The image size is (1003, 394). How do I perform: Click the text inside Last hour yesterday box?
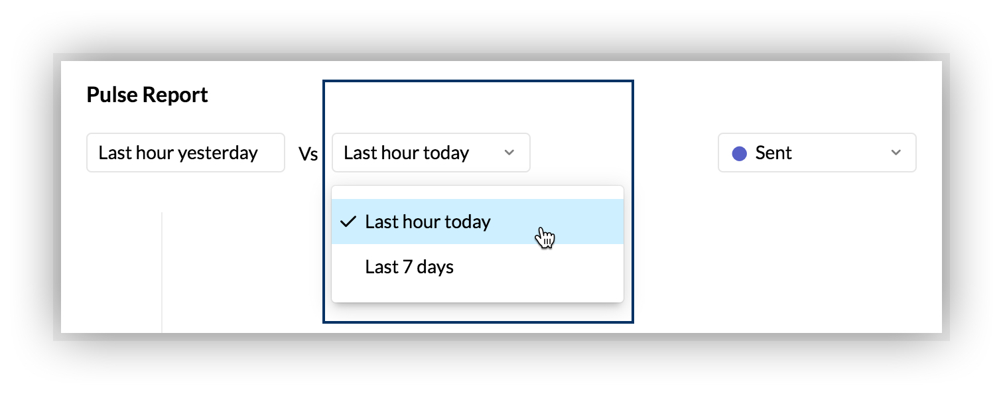click(x=178, y=153)
